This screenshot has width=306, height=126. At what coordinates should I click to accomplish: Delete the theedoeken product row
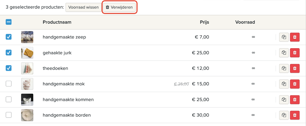click(295, 68)
